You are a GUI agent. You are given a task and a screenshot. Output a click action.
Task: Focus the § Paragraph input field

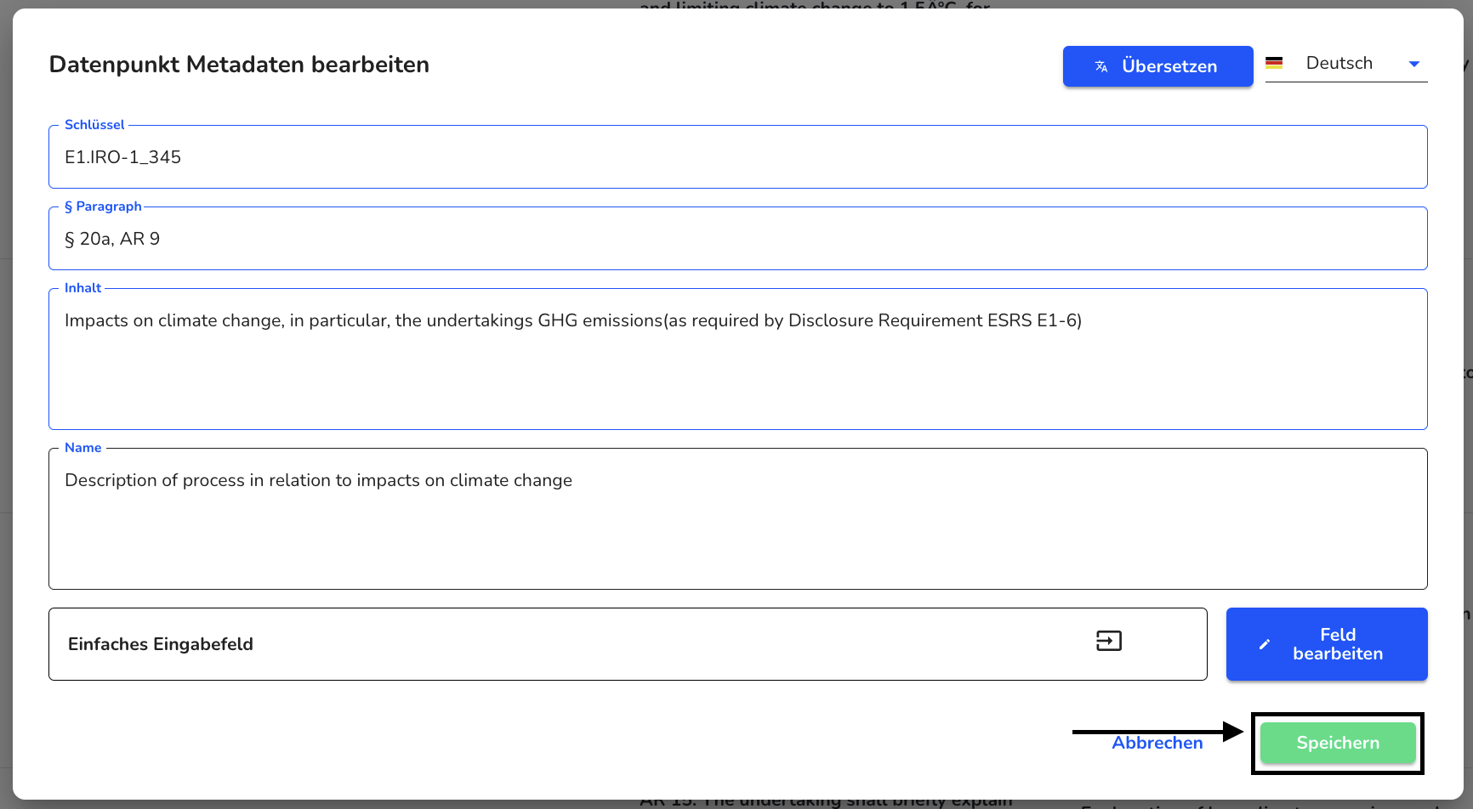pos(738,239)
